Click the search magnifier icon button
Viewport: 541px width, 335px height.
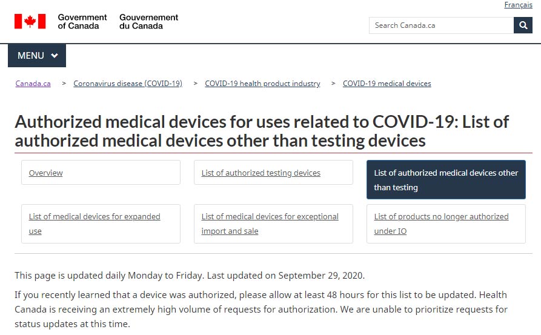[523, 25]
